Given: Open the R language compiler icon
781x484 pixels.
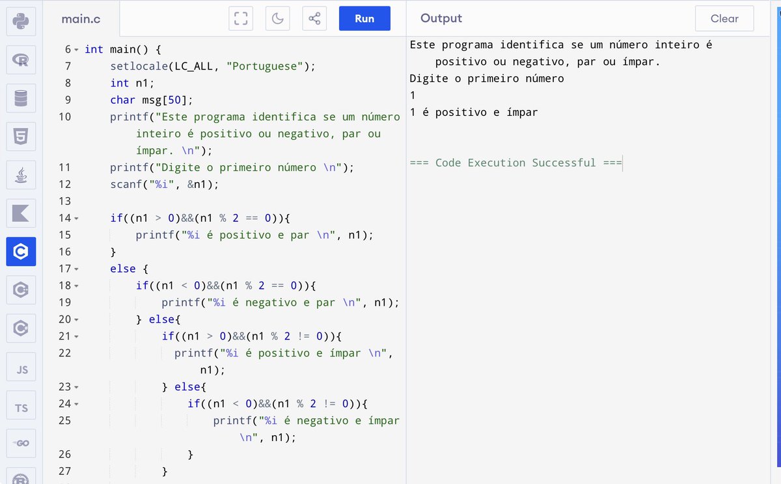Looking at the screenshot, I should pos(21,60).
